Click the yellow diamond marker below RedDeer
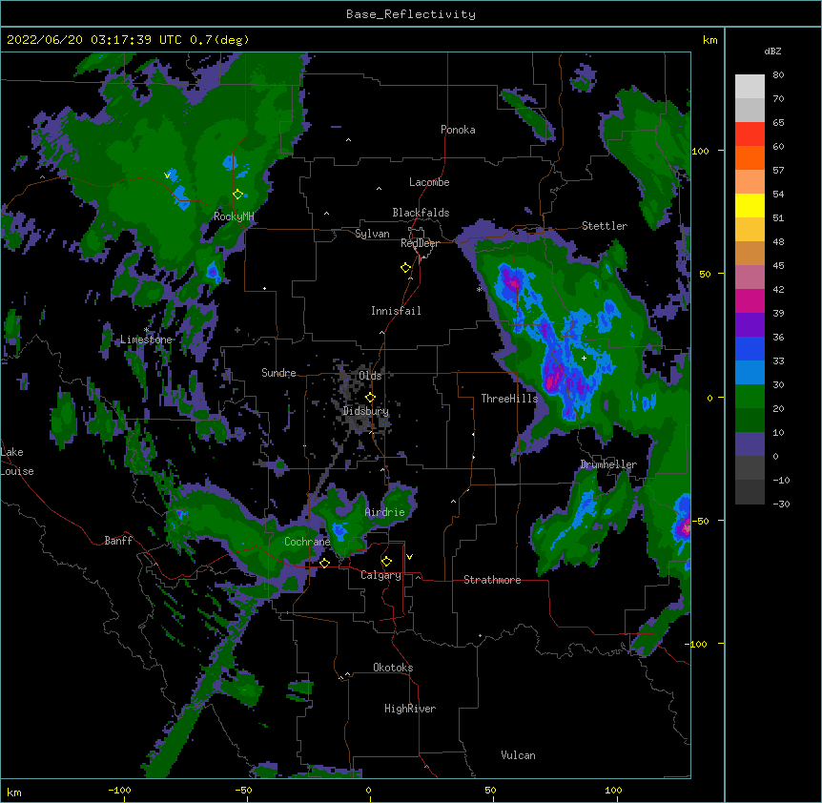The width and height of the screenshot is (822, 803). 405,268
